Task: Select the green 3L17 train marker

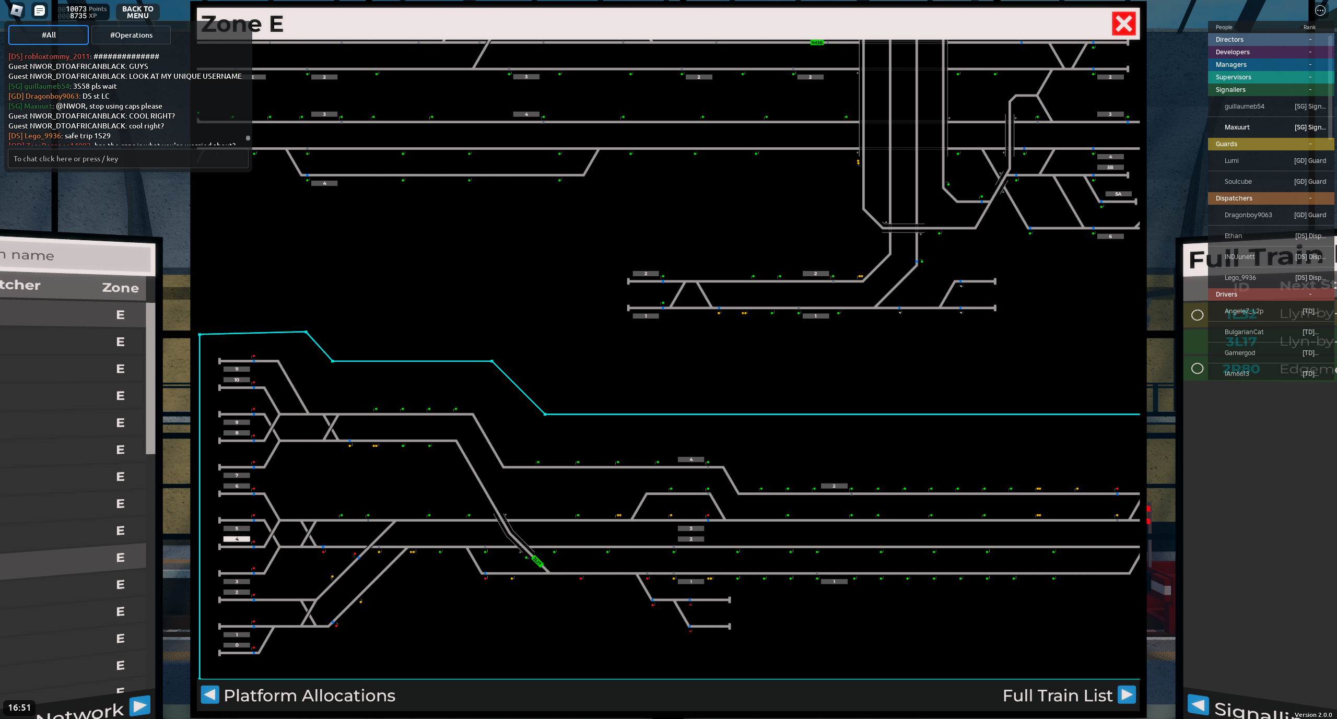Action: pos(537,561)
